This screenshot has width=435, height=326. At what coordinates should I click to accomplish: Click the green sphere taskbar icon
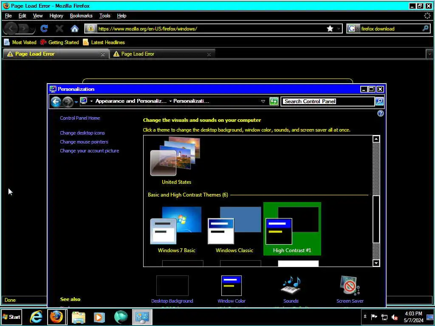[x=121, y=317]
